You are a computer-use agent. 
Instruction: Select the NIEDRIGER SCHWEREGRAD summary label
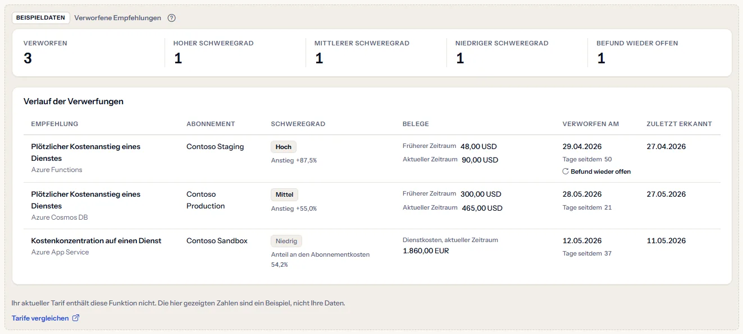pos(502,43)
